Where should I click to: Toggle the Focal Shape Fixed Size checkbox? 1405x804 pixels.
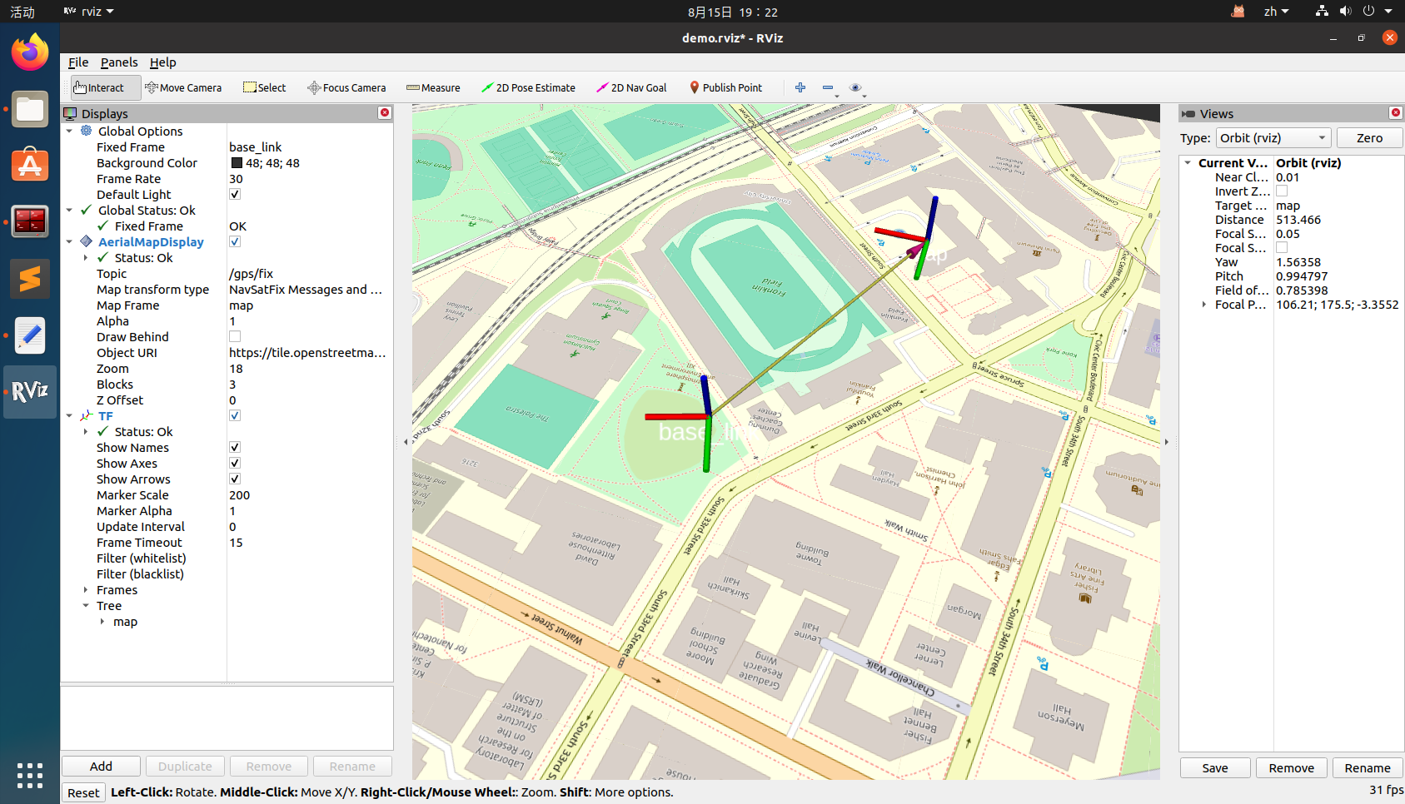[x=1282, y=248]
